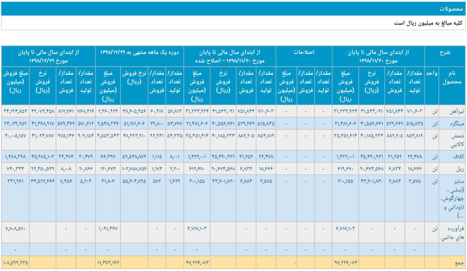Click the cell "۹۲,۹۴۱"
This screenshot has height=271, width=467.
(x=157, y=135)
